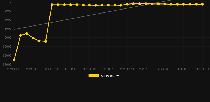
Task: Select the data point above 2024-04-21
Action: [33, 38]
